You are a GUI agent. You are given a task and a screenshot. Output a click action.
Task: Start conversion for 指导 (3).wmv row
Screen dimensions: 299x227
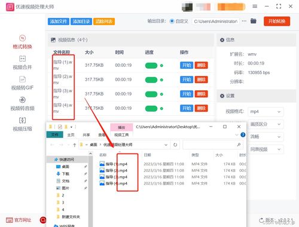click(x=187, y=94)
